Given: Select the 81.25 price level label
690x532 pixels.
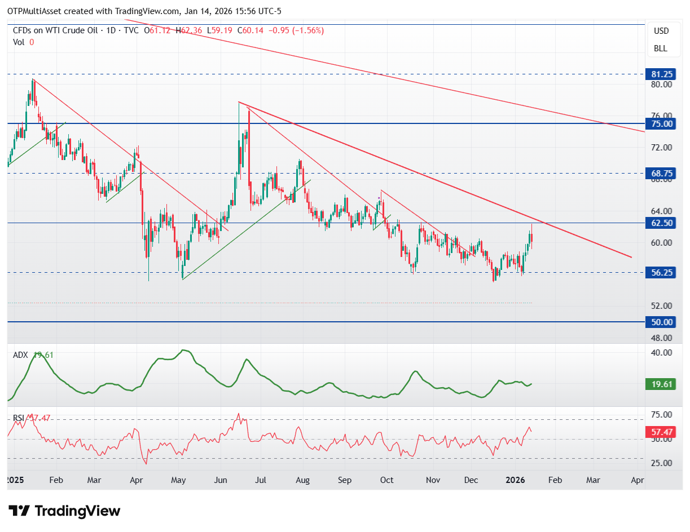Looking at the screenshot, I should pos(661,74).
